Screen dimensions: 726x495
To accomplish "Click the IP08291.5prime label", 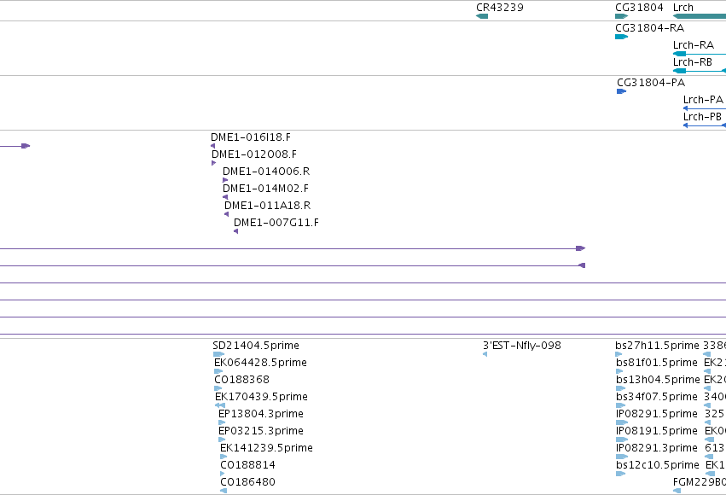I will pos(657,414).
